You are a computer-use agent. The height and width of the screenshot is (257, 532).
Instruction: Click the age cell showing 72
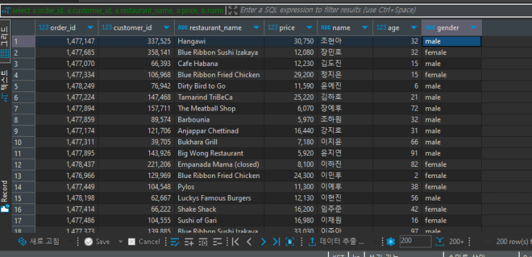pos(397,109)
